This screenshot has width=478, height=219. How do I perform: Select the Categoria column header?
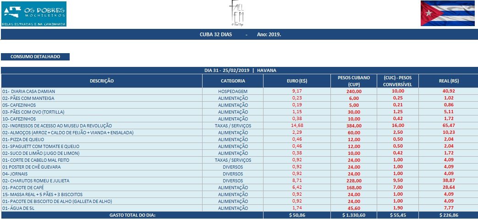pos(233,81)
